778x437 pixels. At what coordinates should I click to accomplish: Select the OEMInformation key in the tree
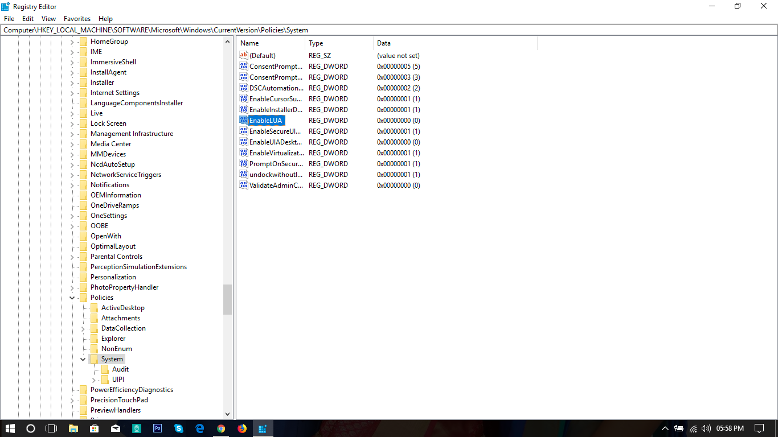pyautogui.click(x=115, y=195)
